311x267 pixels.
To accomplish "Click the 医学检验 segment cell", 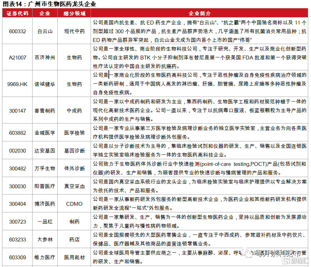I will (x=74, y=133).
